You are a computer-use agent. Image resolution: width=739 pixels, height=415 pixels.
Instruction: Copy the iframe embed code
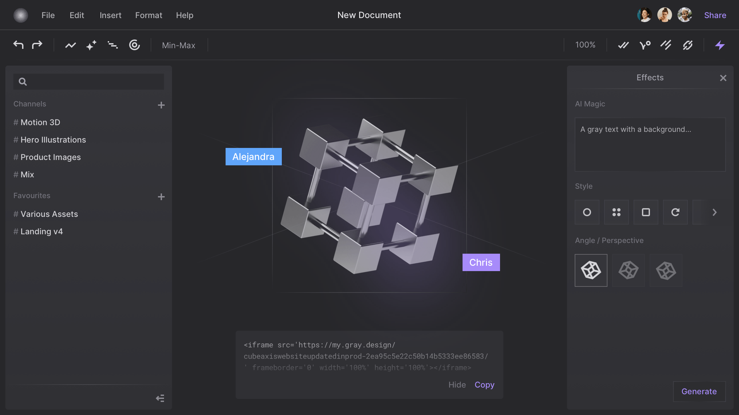pyautogui.click(x=484, y=385)
